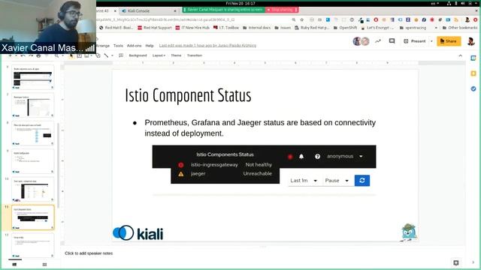Open the Help menu
Viewport: 481px width, 270px height.
tap(150, 46)
